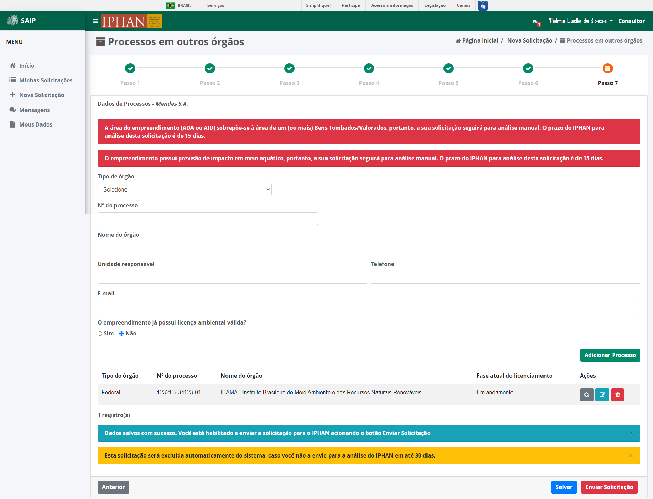Open the IPHAN logo link
653x499 pixels.
tap(131, 21)
